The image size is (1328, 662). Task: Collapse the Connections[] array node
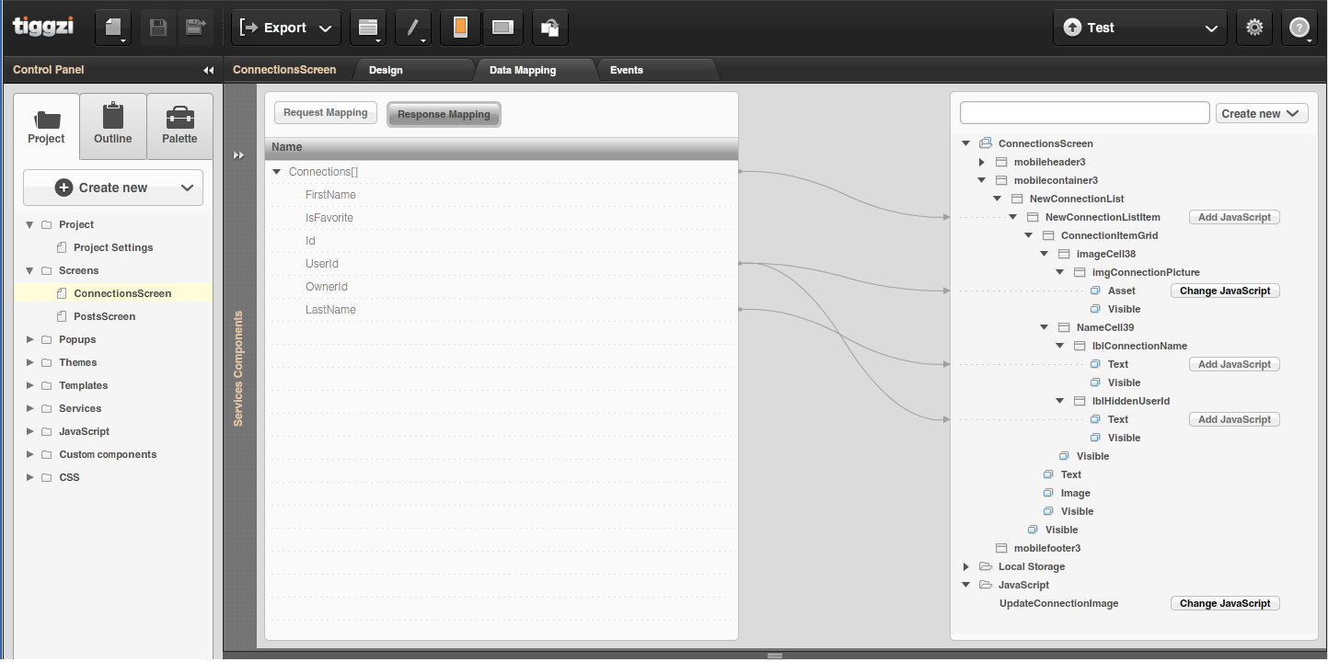(278, 172)
